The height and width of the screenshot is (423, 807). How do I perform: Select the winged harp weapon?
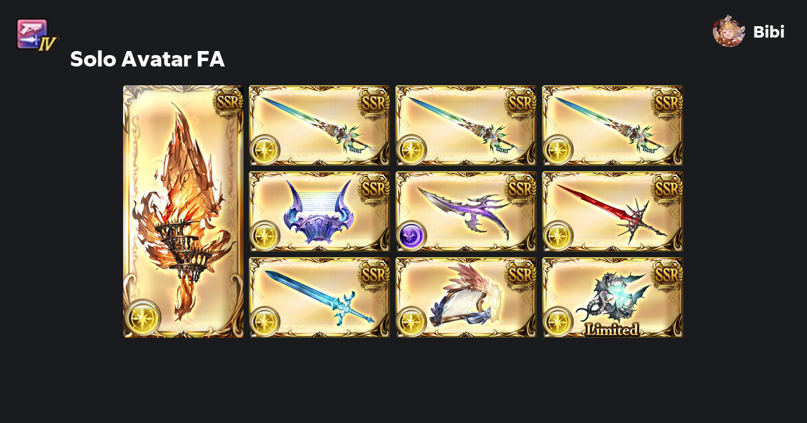coord(466,297)
